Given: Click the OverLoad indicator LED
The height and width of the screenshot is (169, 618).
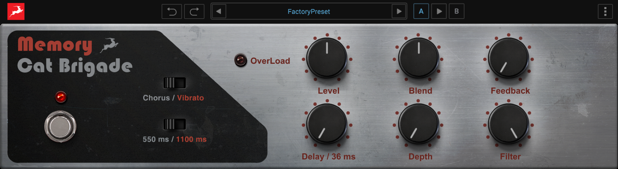Looking at the screenshot, I should click(240, 60).
